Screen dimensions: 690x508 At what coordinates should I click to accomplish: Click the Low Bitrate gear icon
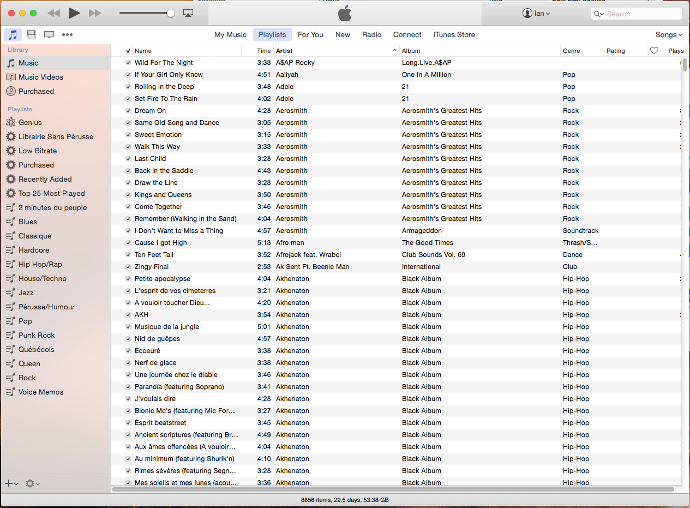[11, 151]
